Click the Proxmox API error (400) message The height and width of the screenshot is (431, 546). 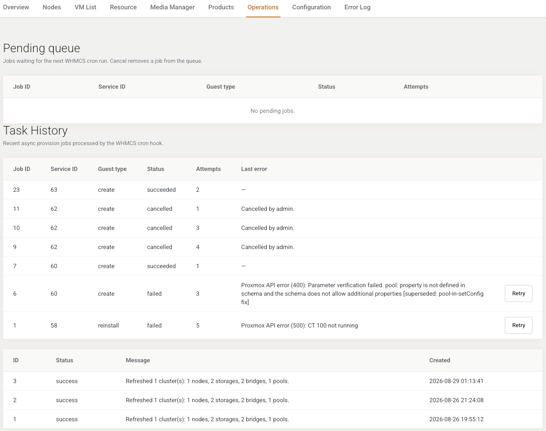[362, 294]
